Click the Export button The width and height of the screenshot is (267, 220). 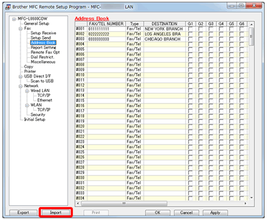[23, 212]
